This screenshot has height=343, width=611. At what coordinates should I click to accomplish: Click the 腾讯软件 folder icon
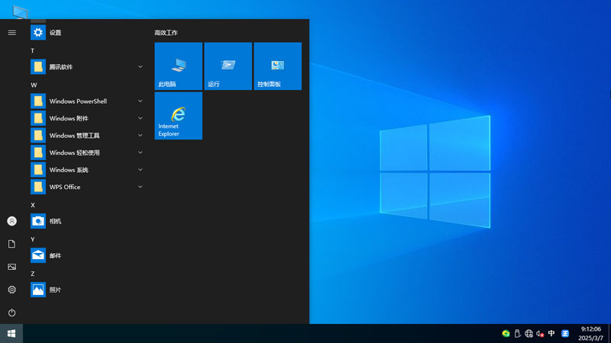click(x=38, y=67)
